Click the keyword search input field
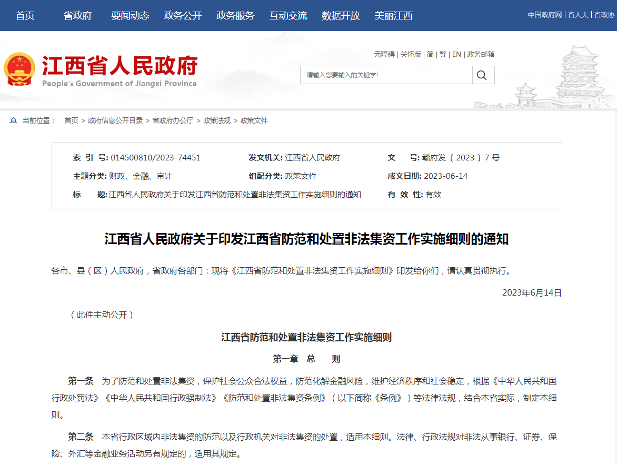The image size is (617, 466). point(386,75)
